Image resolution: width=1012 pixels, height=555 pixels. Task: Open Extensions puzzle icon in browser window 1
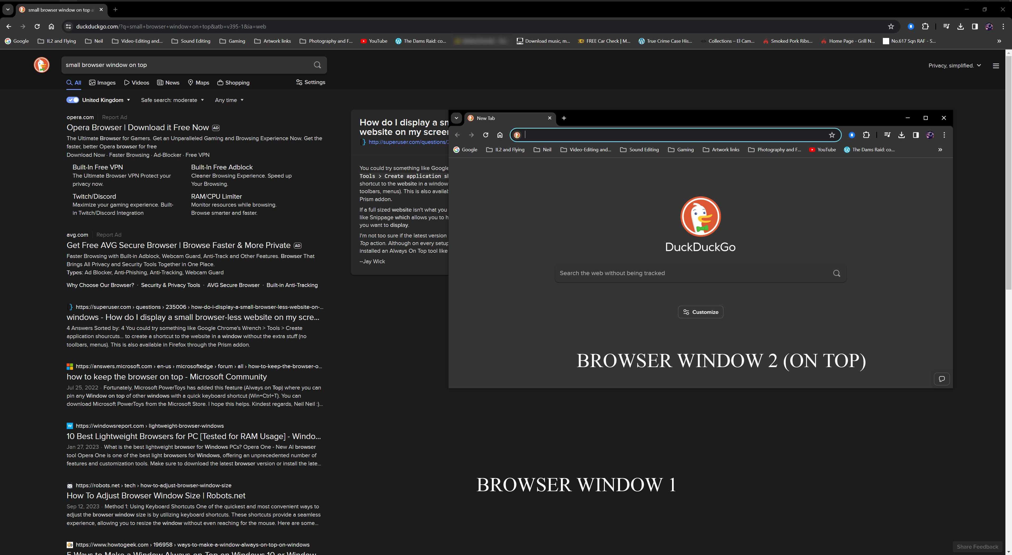(x=925, y=26)
